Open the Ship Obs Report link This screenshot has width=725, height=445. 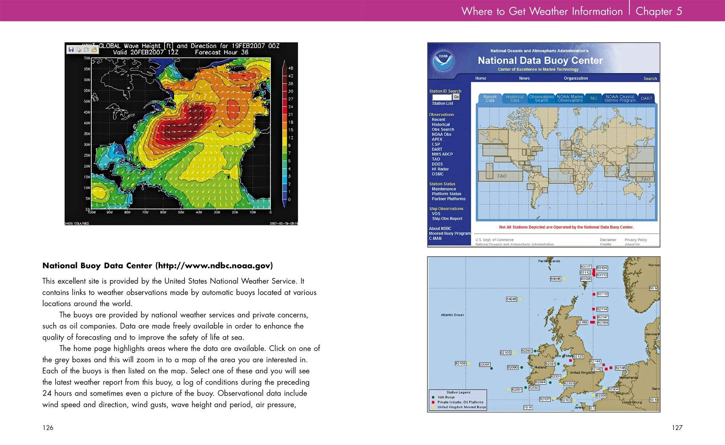pos(447,219)
